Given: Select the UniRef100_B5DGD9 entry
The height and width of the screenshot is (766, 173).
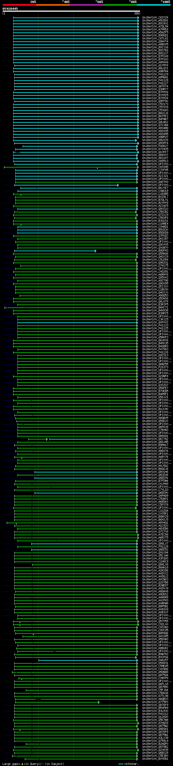Looking at the screenshot, I should 155,233.
